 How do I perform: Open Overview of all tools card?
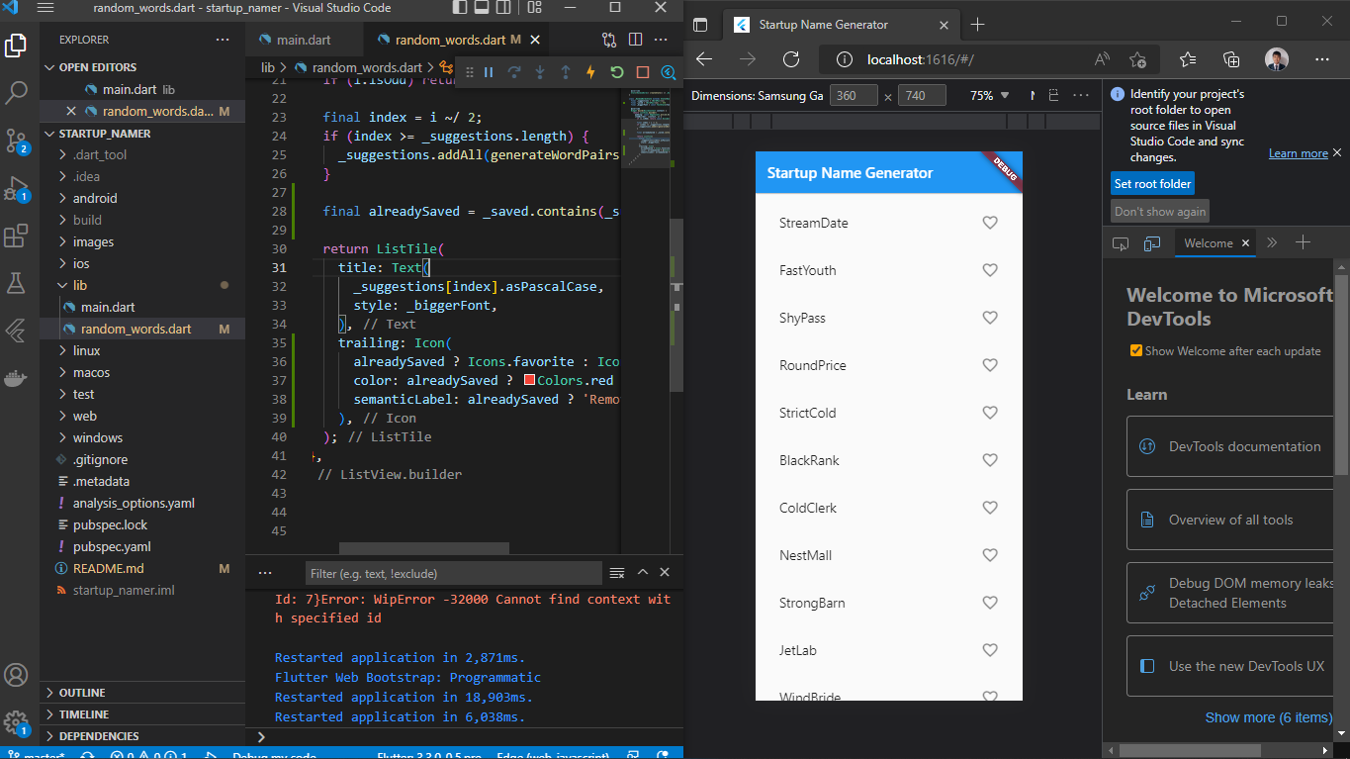(1231, 520)
